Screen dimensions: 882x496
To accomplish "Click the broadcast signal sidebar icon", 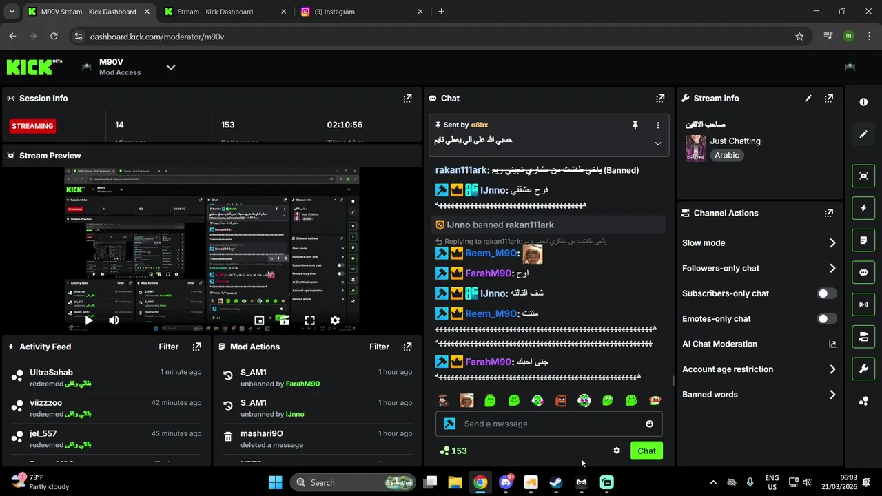I will point(863,304).
